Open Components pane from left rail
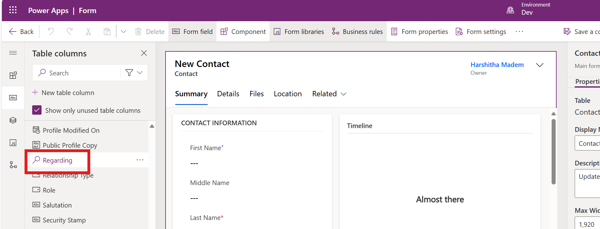This screenshot has width=600, height=229. pyautogui.click(x=13, y=75)
